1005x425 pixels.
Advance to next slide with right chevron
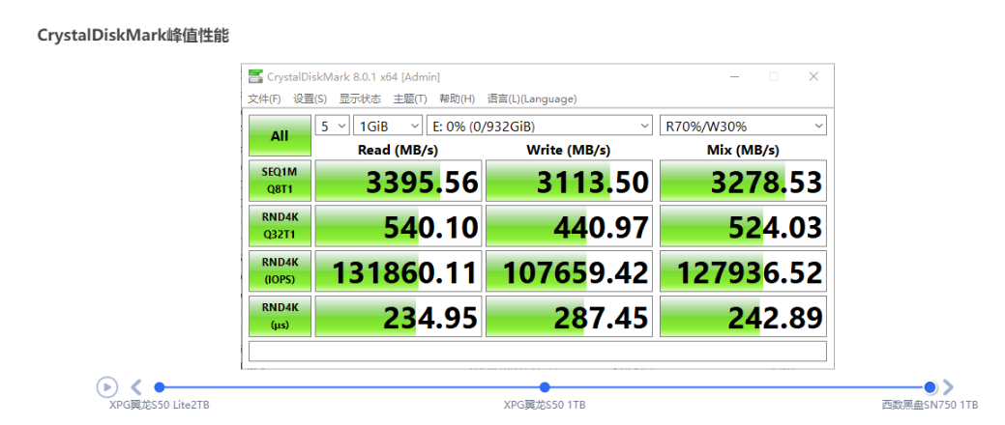point(949,386)
